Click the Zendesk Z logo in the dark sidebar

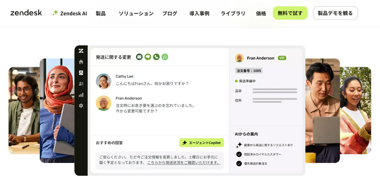coord(81,51)
